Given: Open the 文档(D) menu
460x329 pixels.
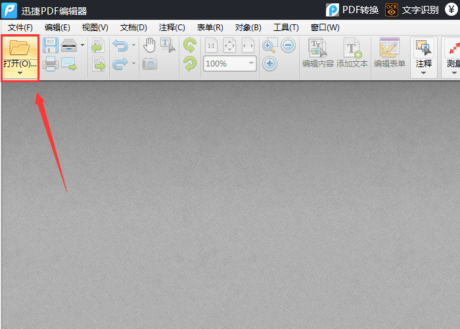Looking at the screenshot, I should click(x=133, y=28).
